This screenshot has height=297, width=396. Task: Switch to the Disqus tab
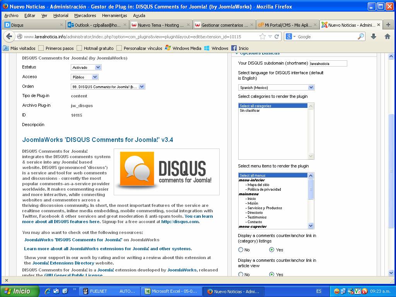coord(34,25)
